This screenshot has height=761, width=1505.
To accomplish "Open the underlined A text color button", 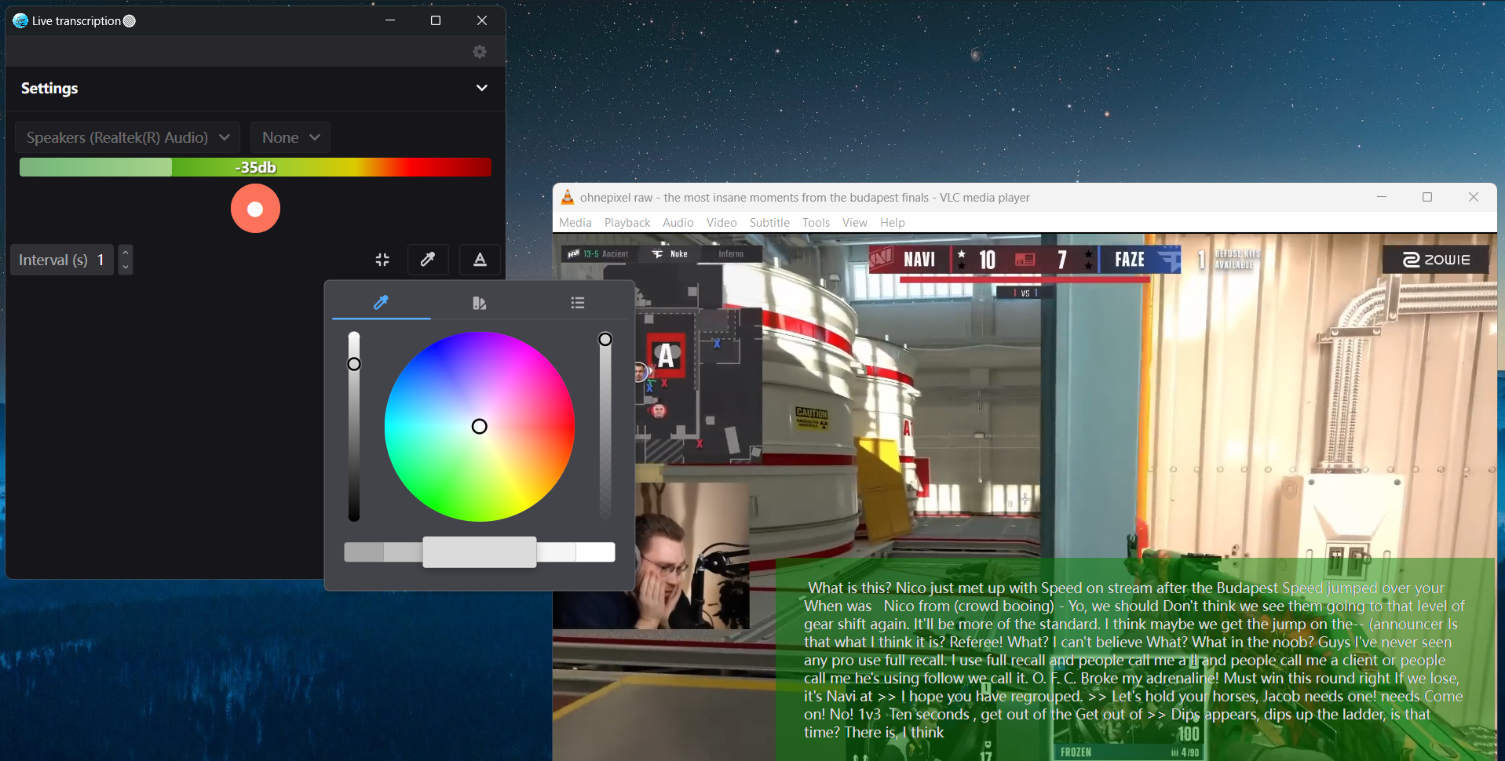I will pyautogui.click(x=480, y=260).
